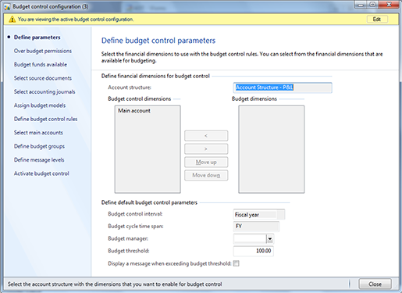Click the Edit button in the yellow bar
This screenshot has width=402, height=293.
(x=377, y=20)
